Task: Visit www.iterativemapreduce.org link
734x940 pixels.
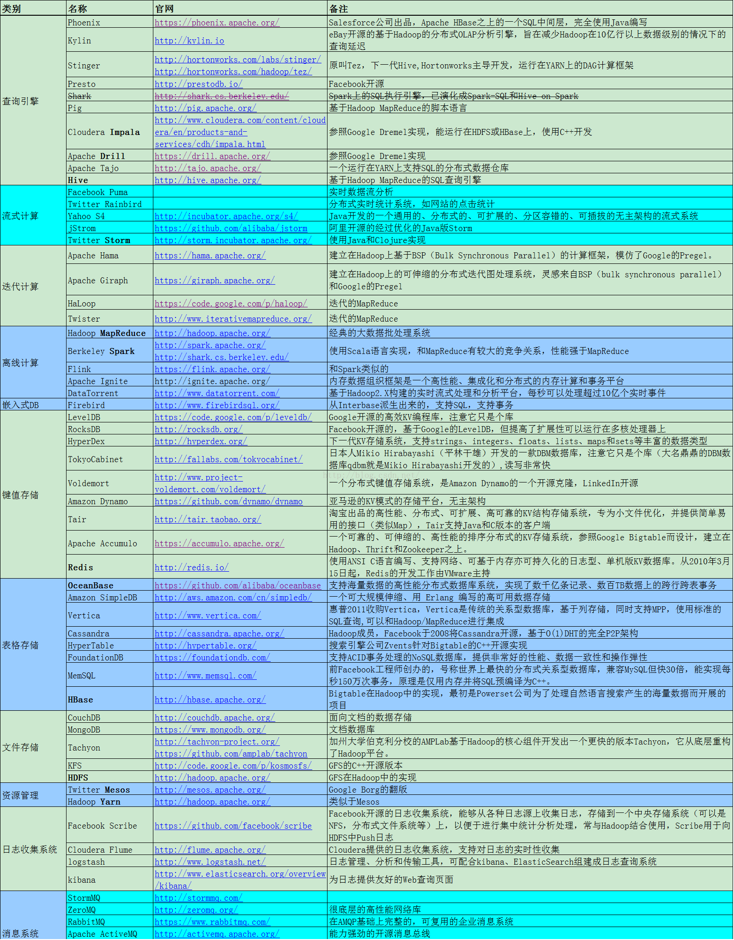Action: [233, 318]
